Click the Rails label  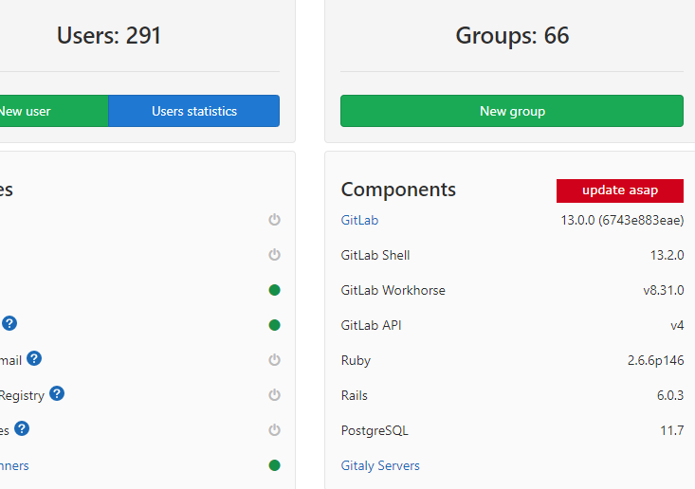[355, 395]
